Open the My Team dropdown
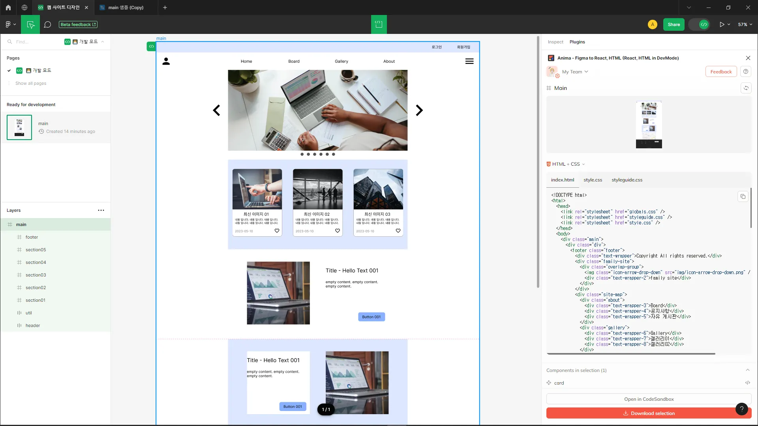This screenshot has height=426, width=758. (x=575, y=72)
